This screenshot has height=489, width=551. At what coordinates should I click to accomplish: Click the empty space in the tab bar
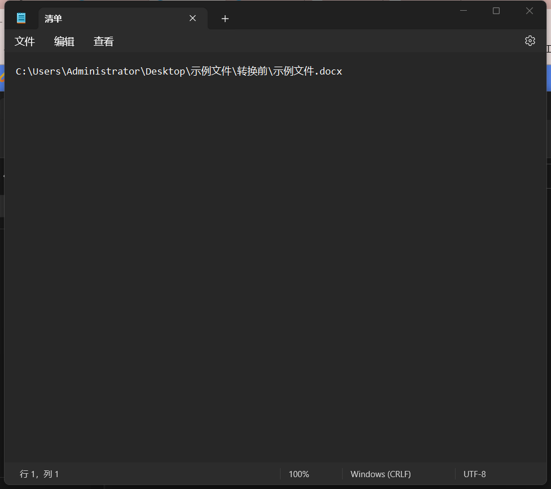[x=339, y=18]
